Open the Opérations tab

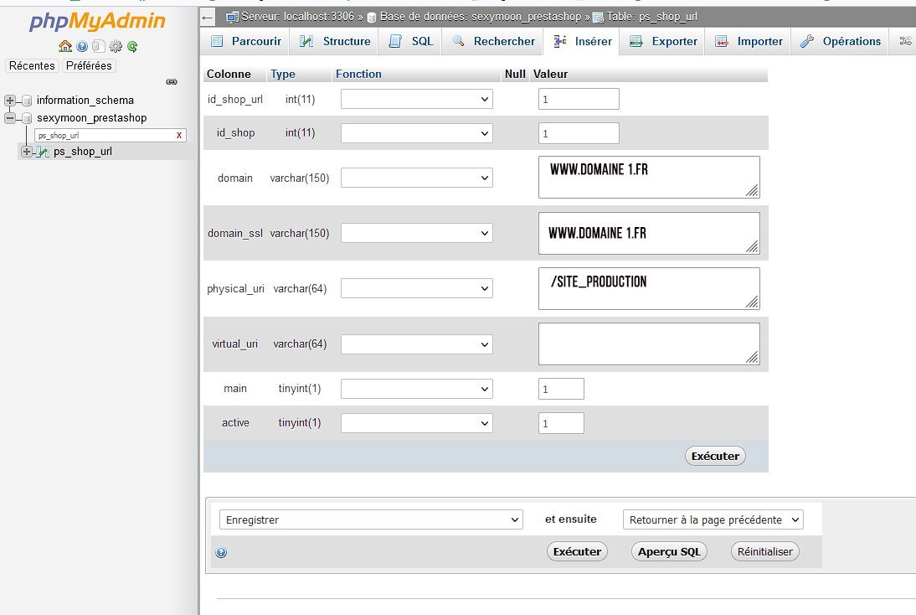[840, 41]
